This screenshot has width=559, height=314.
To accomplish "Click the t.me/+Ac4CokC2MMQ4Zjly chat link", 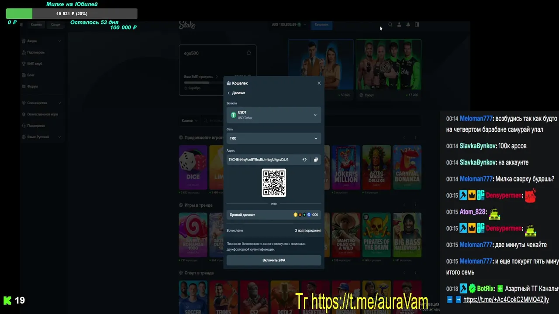I will coord(506,300).
